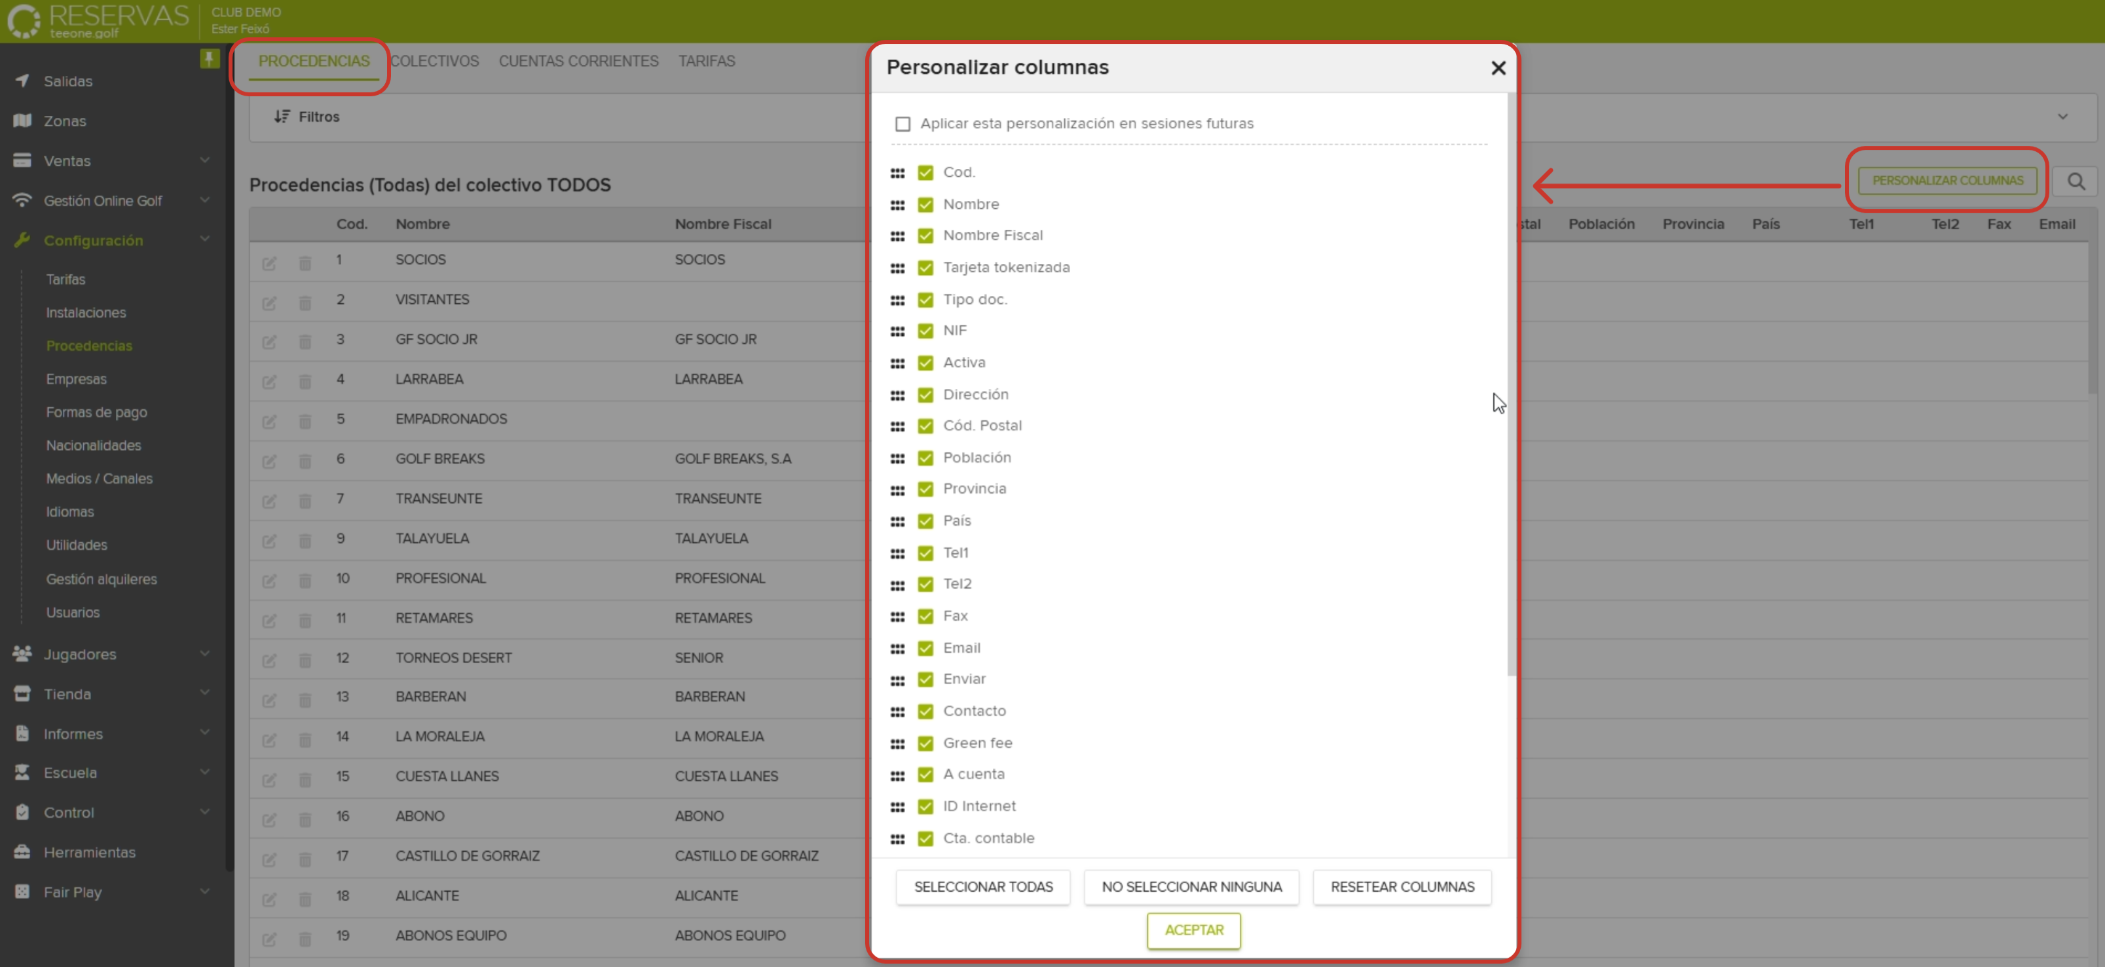Screen dimensions: 2105x967
Task: Toggle the Cta. contable checkbox
Action: (925, 839)
